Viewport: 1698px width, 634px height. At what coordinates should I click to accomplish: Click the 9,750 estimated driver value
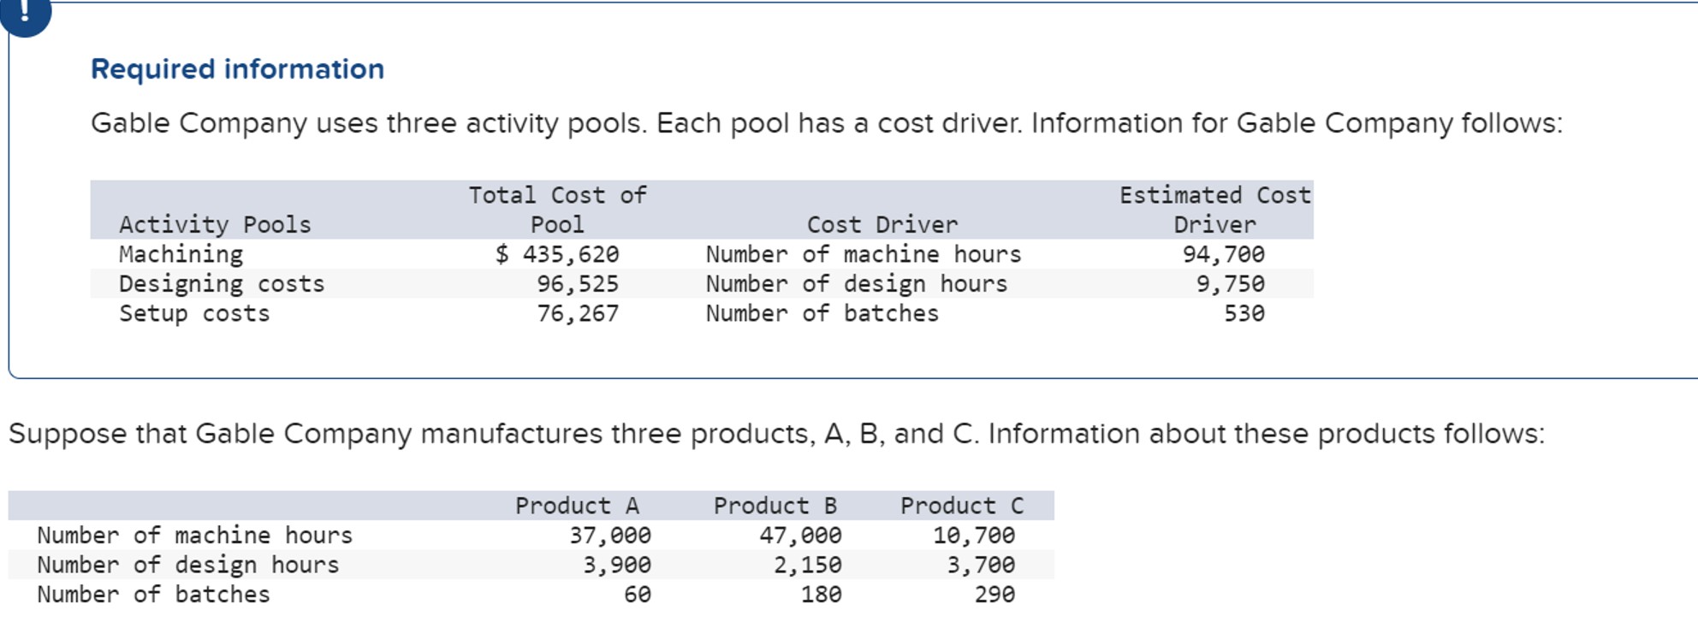tap(1231, 283)
